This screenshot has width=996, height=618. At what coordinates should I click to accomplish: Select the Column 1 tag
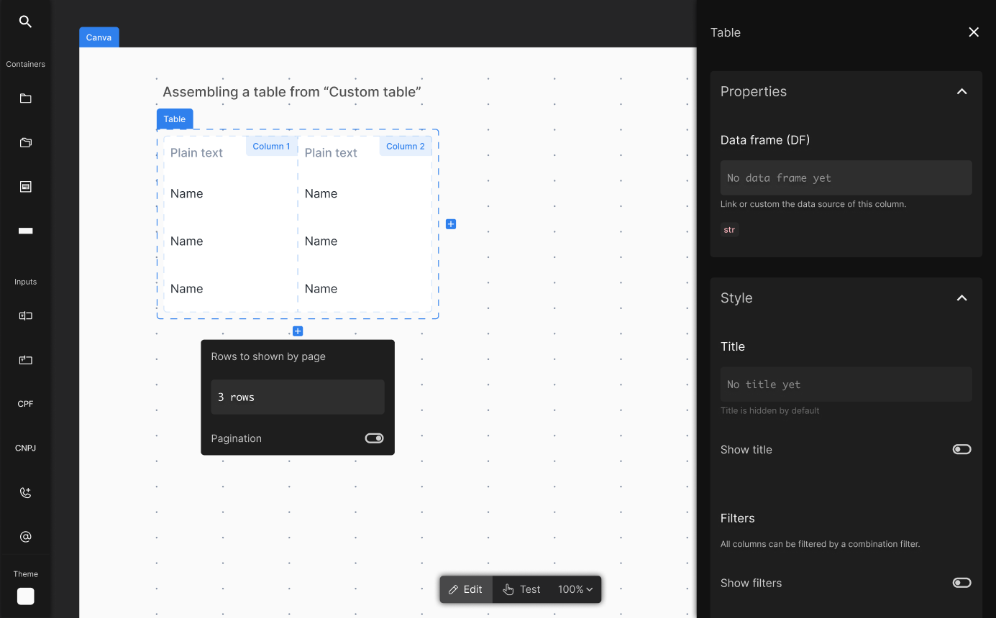(271, 146)
